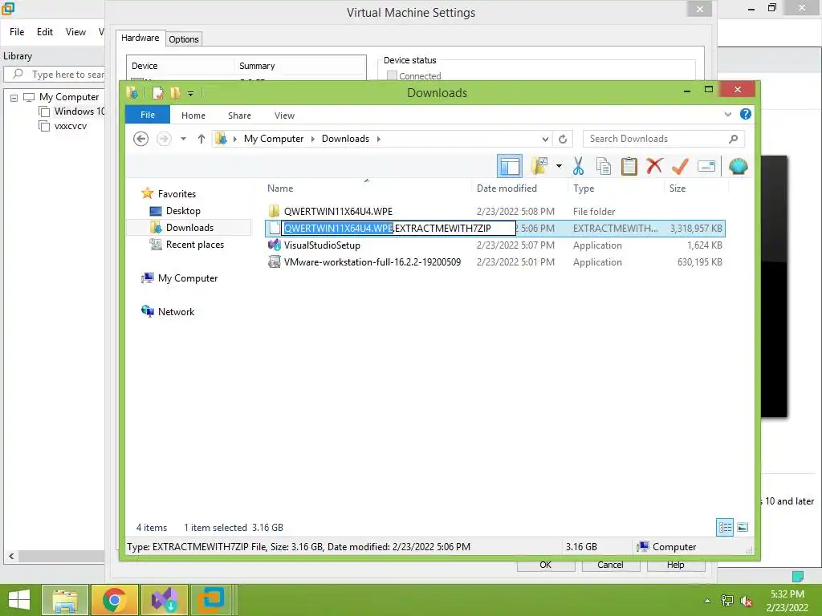Switch to Large icons view in status bar

click(743, 528)
